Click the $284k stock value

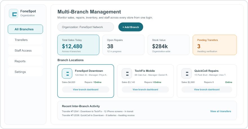tap(160, 46)
